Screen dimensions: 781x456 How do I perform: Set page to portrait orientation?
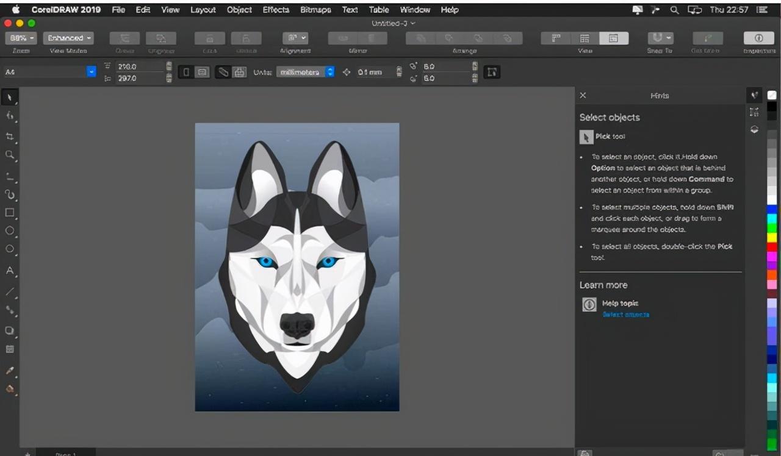tap(187, 72)
